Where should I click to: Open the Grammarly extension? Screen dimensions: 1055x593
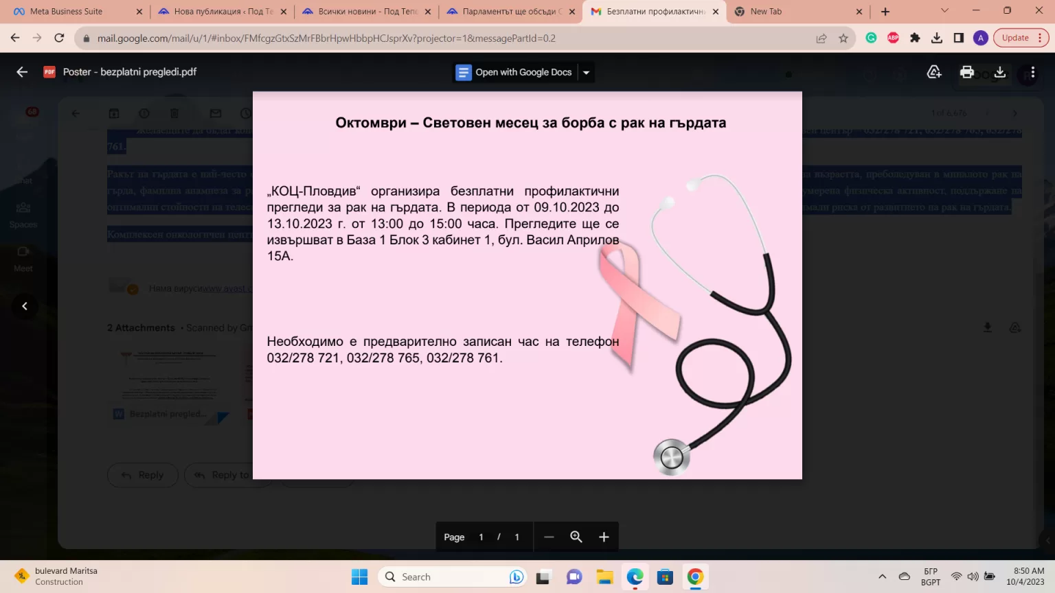click(871, 38)
